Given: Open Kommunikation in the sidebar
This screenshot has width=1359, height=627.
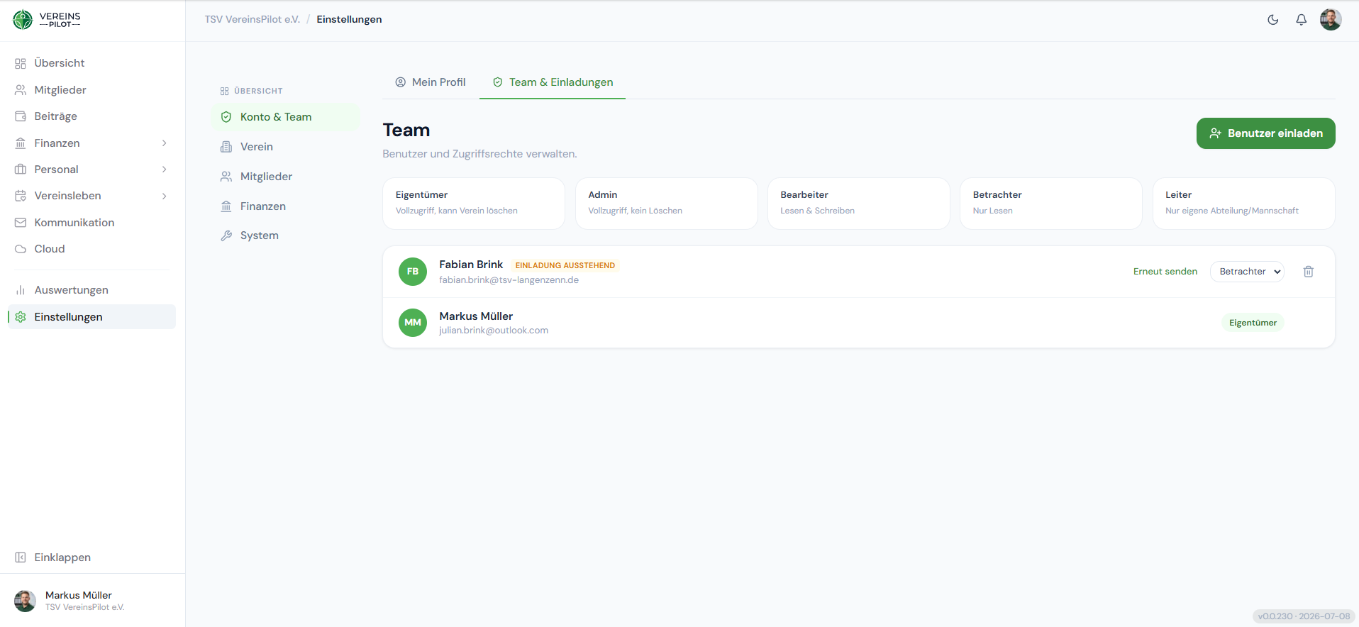Looking at the screenshot, I should point(92,223).
